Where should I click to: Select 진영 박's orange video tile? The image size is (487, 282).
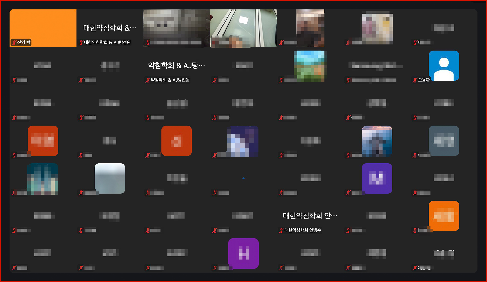coord(43,26)
